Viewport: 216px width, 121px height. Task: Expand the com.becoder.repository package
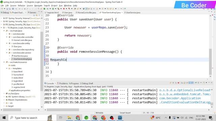7,49
